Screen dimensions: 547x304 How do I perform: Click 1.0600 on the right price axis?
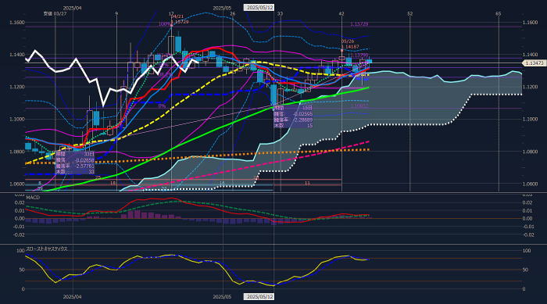(530, 184)
